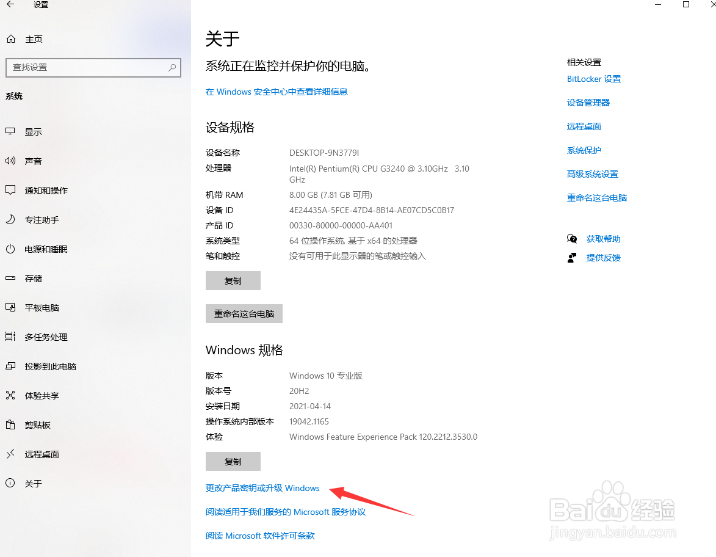Viewport: 716px width, 557px height.
Task: Click the 远程桌面 icon in the sidebar
Action: (10, 454)
